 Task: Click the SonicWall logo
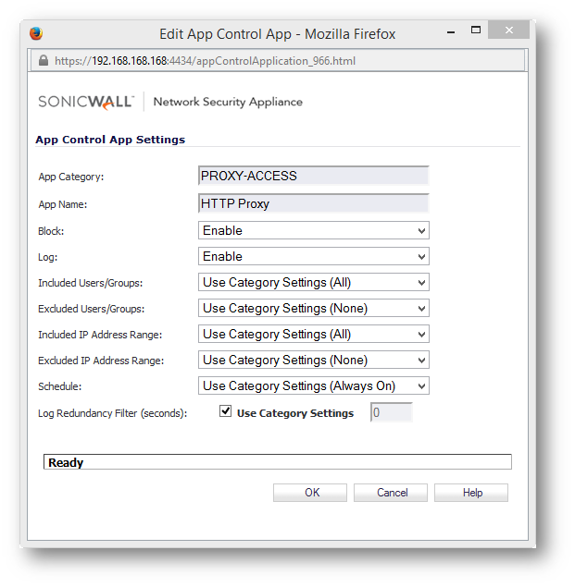tap(86, 102)
